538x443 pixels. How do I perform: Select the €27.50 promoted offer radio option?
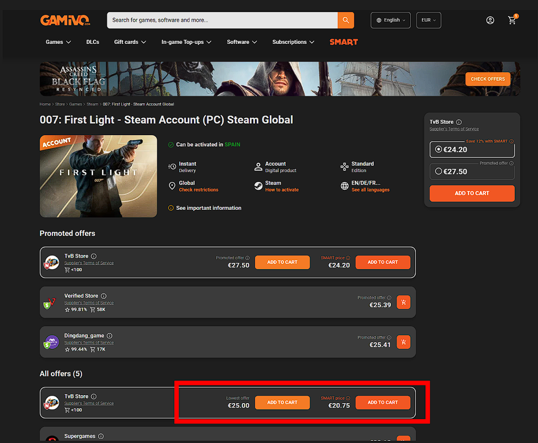438,172
